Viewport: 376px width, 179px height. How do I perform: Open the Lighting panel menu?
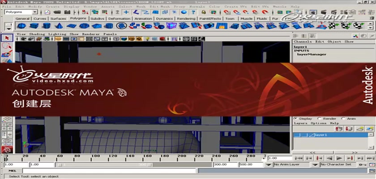coord(57,34)
